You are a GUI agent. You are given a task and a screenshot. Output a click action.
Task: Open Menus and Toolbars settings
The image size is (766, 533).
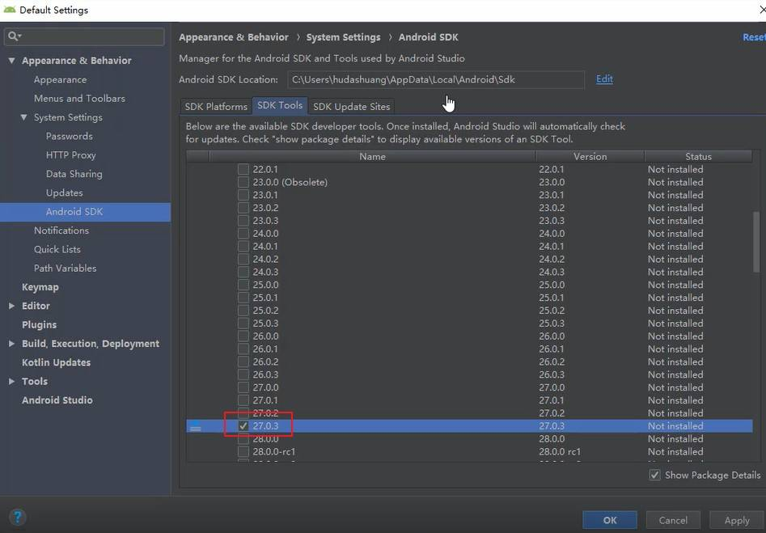(79, 98)
